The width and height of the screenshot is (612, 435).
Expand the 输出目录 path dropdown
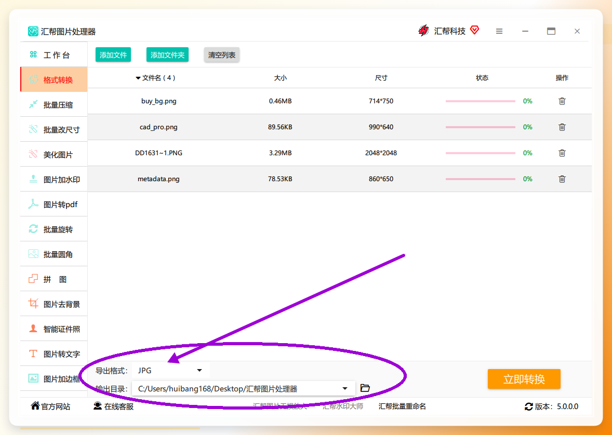tap(345, 389)
